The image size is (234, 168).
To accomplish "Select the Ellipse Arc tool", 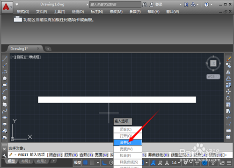I will [5, 124].
